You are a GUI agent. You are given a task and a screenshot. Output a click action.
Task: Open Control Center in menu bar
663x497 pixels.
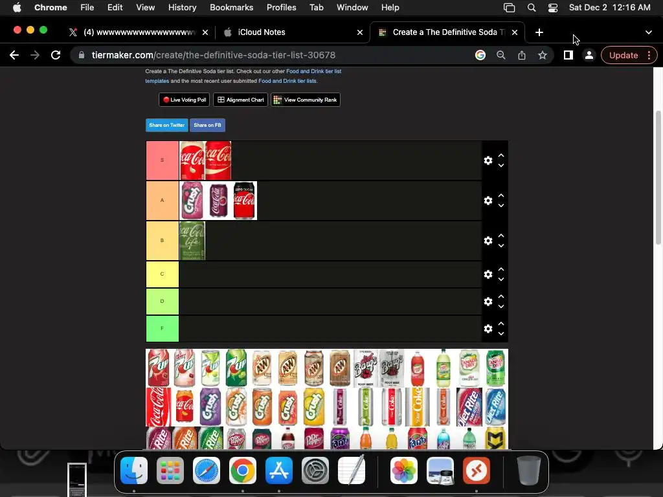tap(553, 8)
